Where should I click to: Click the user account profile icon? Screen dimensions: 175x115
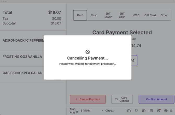click(x=166, y=111)
